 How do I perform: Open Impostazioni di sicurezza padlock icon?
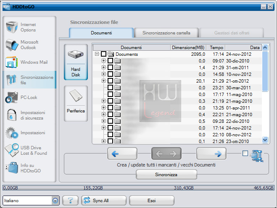[x=12, y=115]
